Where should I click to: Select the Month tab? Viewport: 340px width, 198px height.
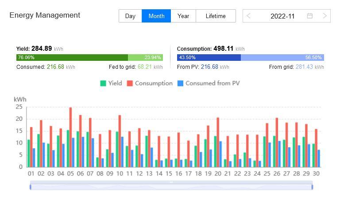point(156,16)
